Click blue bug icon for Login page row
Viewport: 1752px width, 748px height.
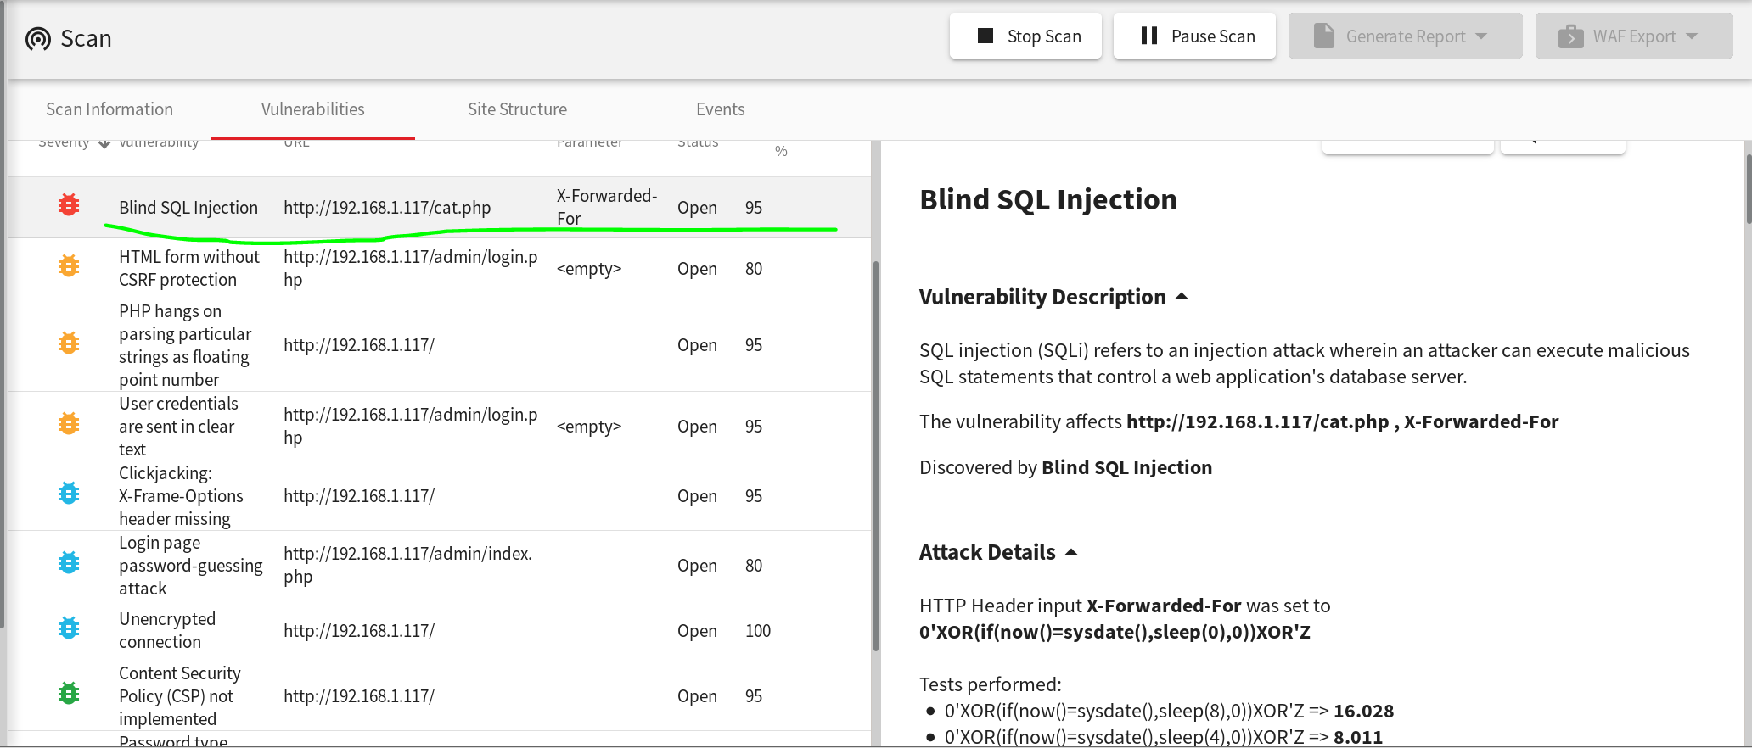tap(69, 562)
